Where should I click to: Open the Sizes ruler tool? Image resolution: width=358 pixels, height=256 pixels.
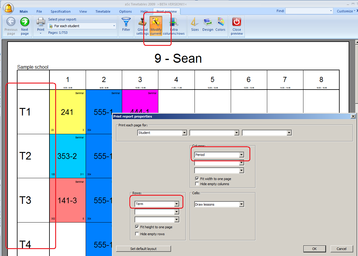tap(195, 22)
